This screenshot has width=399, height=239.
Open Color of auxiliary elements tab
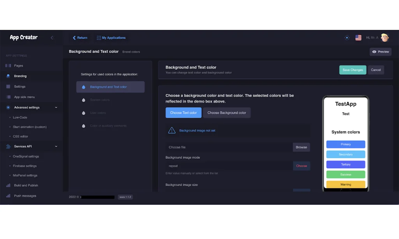click(108, 126)
